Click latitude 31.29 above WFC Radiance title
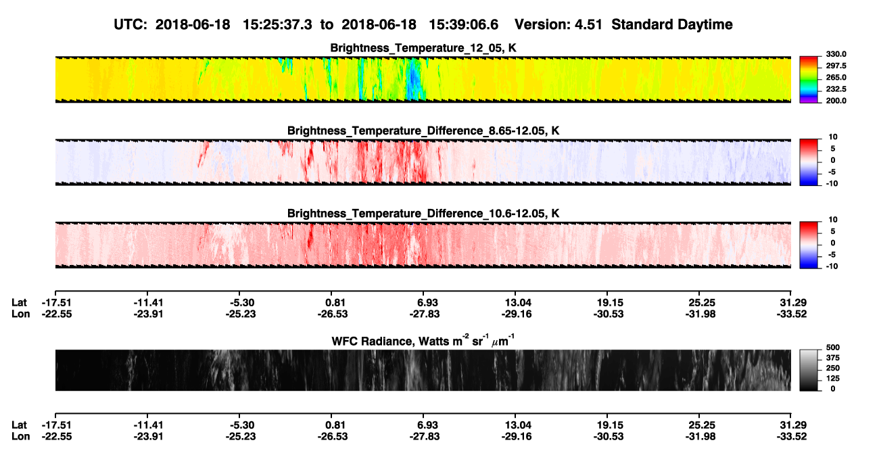Image resolution: width=879 pixels, height=451 pixels. tap(793, 303)
